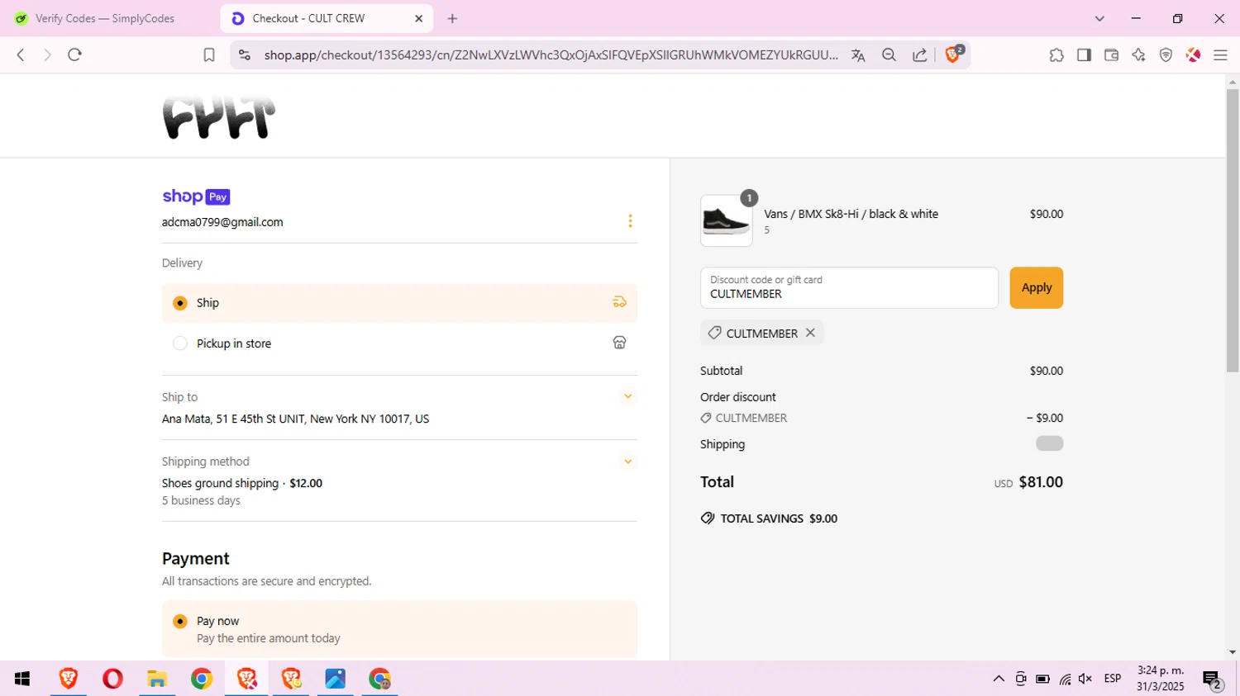Open the Windows notification center

click(x=1212, y=679)
